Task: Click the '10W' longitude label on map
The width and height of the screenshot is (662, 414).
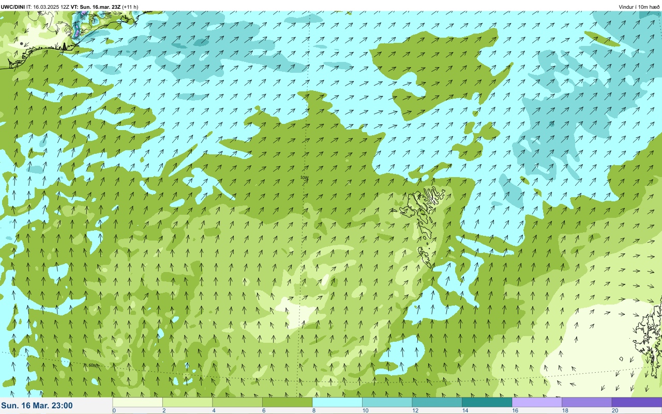Action: click(x=304, y=178)
